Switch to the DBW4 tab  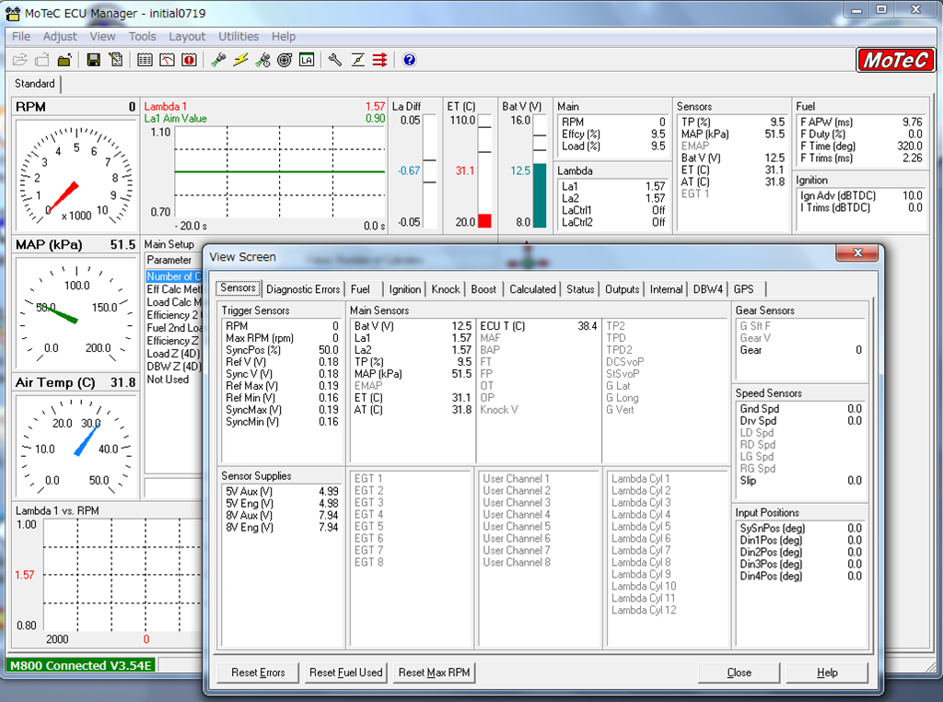pyautogui.click(x=708, y=289)
